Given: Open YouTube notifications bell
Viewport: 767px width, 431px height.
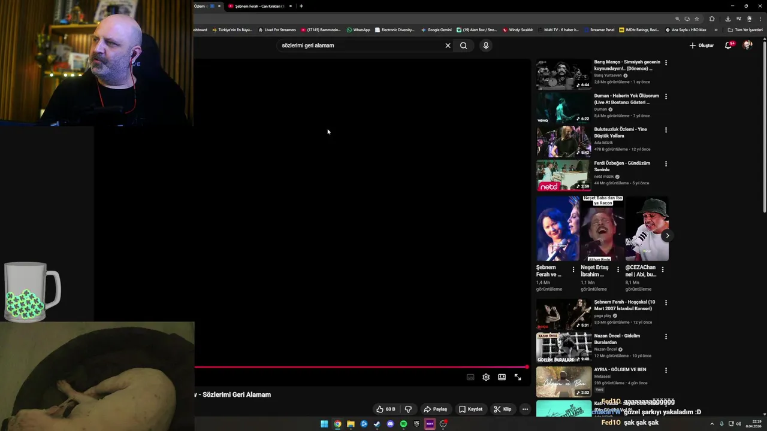Looking at the screenshot, I should coord(729,45).
